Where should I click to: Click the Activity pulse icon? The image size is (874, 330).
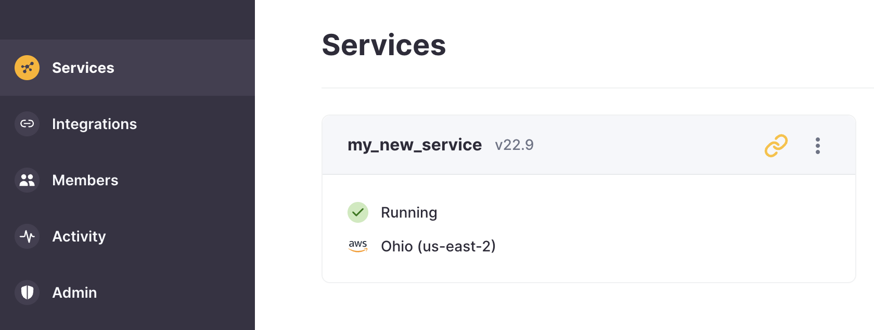(x=27, y=236)
